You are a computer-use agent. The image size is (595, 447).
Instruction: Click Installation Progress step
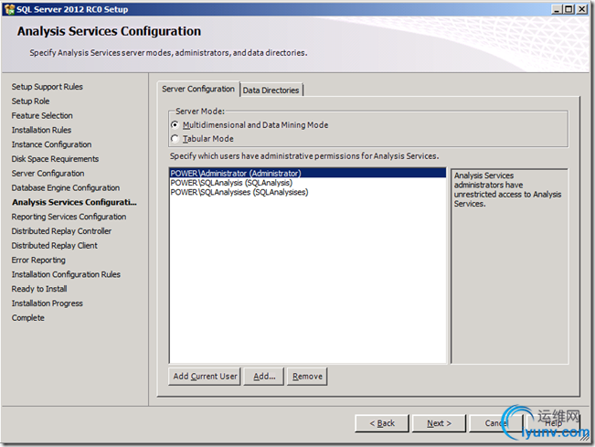click(x=47, y=303)
